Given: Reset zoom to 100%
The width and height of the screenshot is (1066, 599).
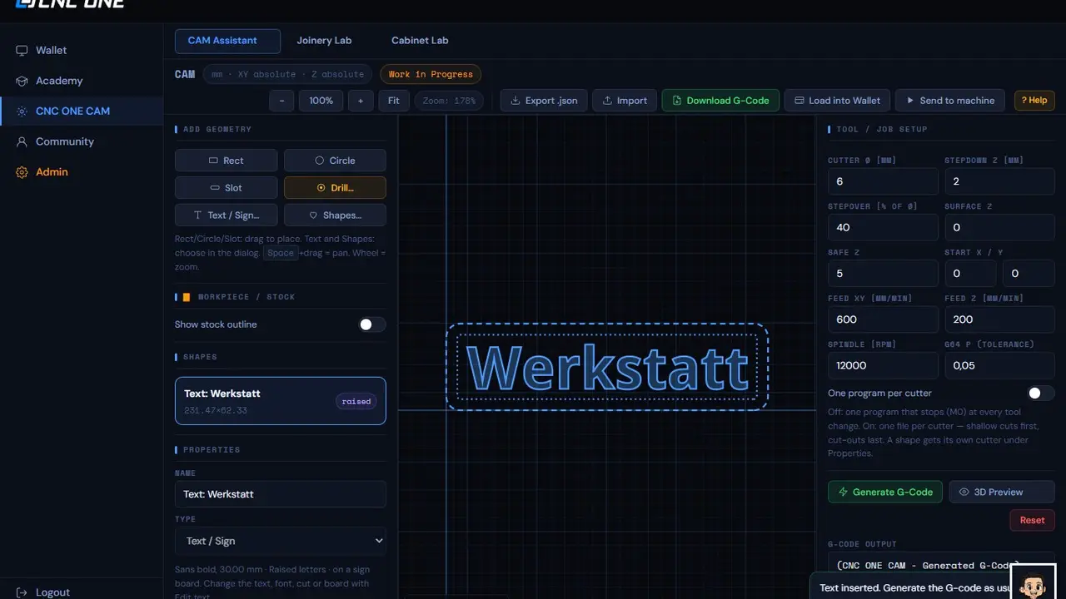Looking at the screenshot, I should click(321, 101).
